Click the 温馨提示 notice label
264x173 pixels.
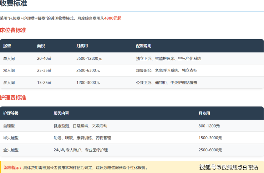(12, 167)
